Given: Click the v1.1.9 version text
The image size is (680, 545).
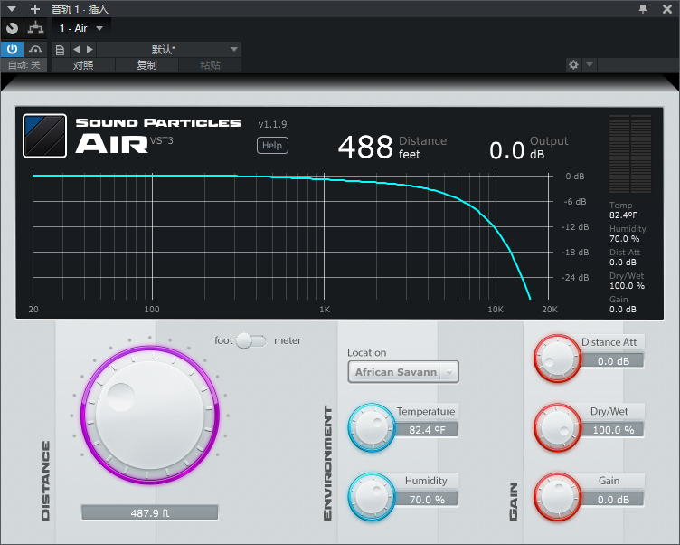Looking at the screenshot, I should click(272, 124).
